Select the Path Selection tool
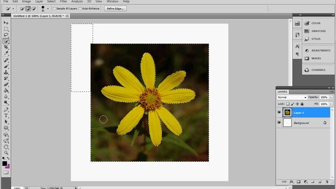 tap(6, 122)
